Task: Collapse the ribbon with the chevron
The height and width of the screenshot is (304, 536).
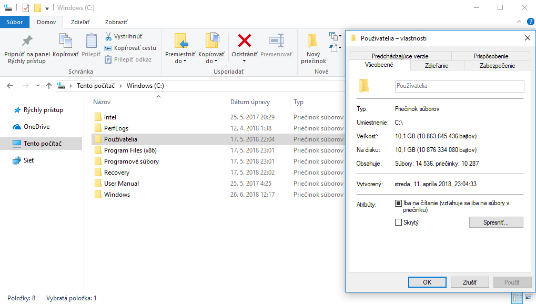Action: 519,22
